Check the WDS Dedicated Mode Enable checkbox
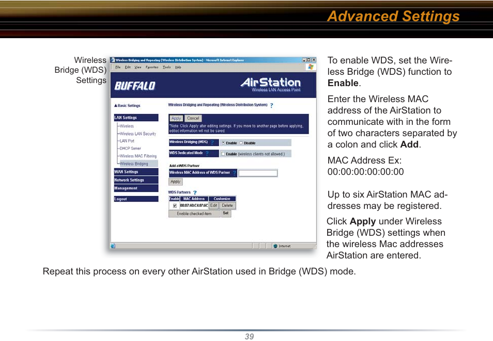The image size is (493, 341). [x=223, y=154]
